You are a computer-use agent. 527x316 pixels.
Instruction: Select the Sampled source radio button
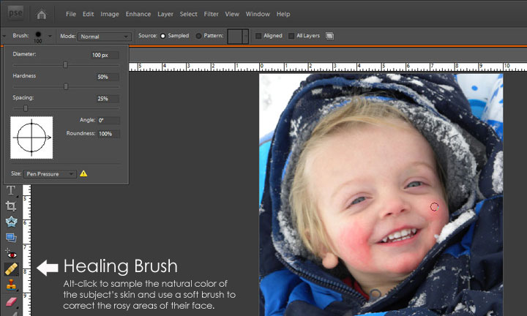click(163, 36)
